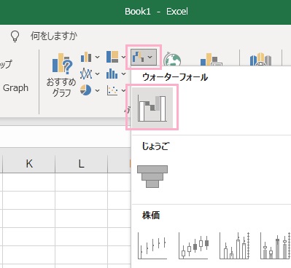This screenshot has width=291, height=268.
Task: Click the line chart insert icon
Action: (x=86, y=74)
